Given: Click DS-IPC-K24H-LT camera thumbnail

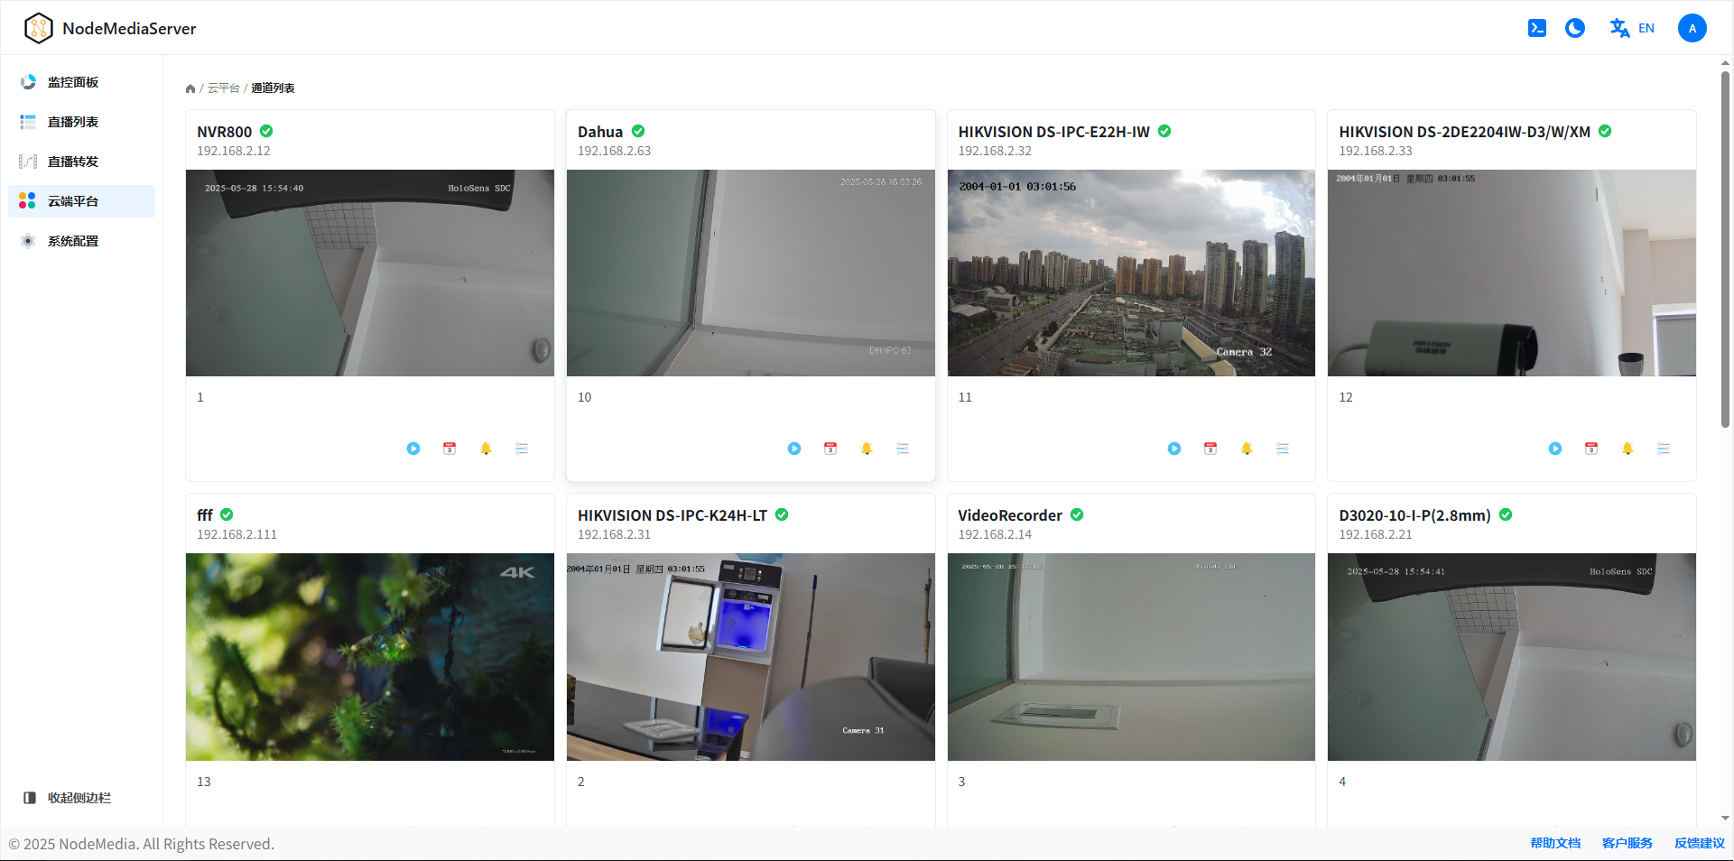Looking at the screenshot, I should tap(751, 657).
